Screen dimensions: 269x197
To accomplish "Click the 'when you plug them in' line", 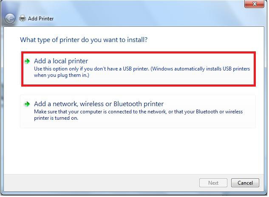I will (x=62, y=75).
